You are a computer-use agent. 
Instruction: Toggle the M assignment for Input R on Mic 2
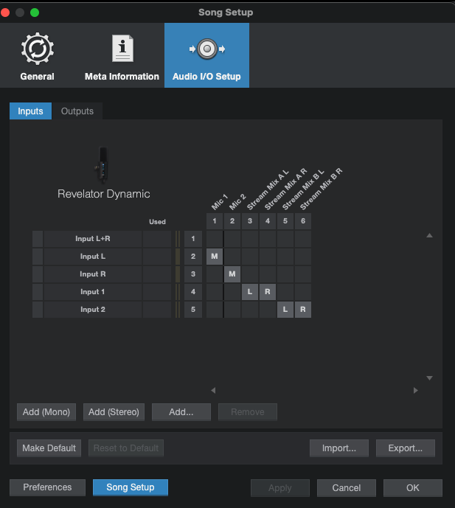tap(232, 274)
